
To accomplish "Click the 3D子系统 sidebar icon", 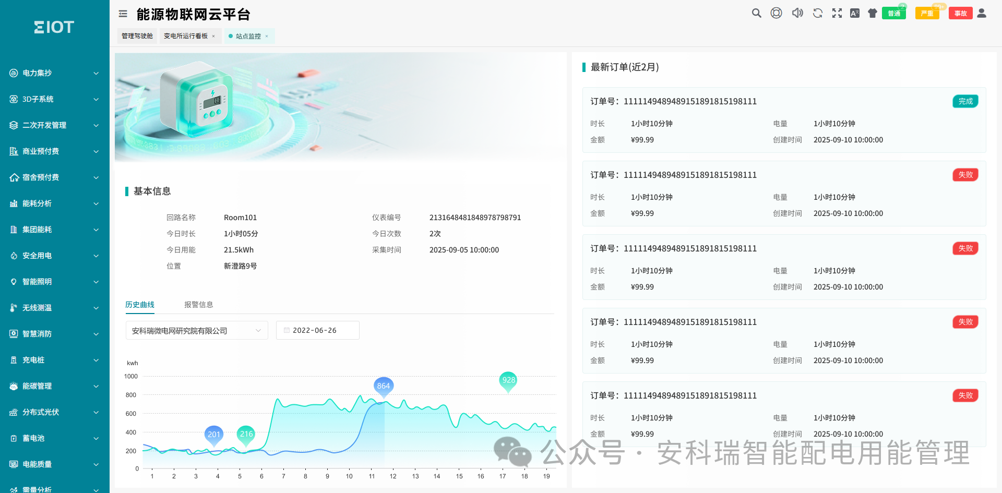I will click(14, 99).
